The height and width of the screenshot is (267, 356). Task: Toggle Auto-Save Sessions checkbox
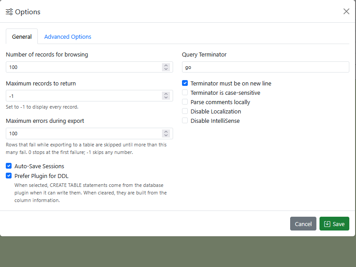click(x=8, y=166)
